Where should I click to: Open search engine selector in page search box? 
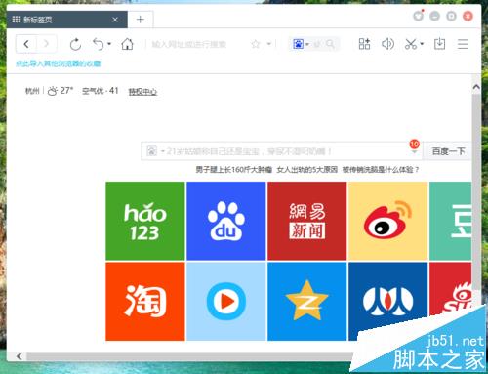(155, 151)
